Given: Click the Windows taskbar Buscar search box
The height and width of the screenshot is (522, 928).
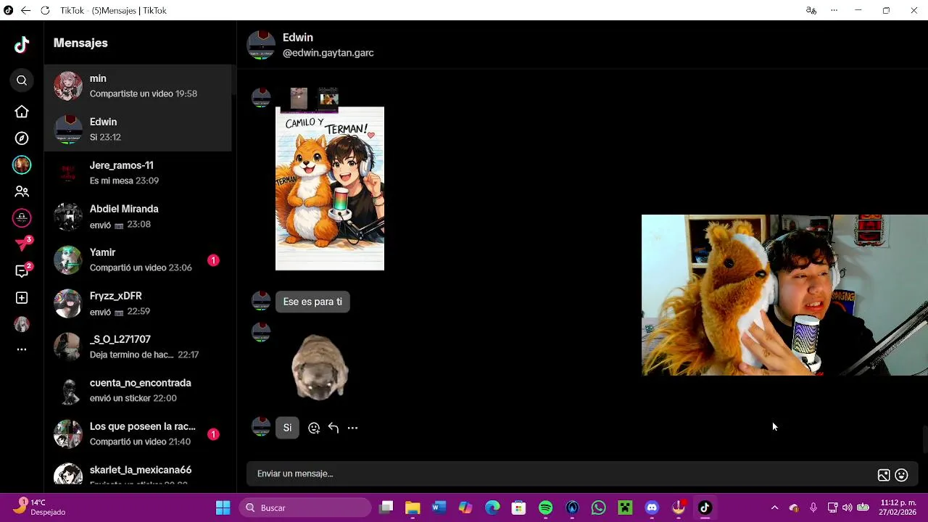Looking at the screenshot, I should click(306, 507).
